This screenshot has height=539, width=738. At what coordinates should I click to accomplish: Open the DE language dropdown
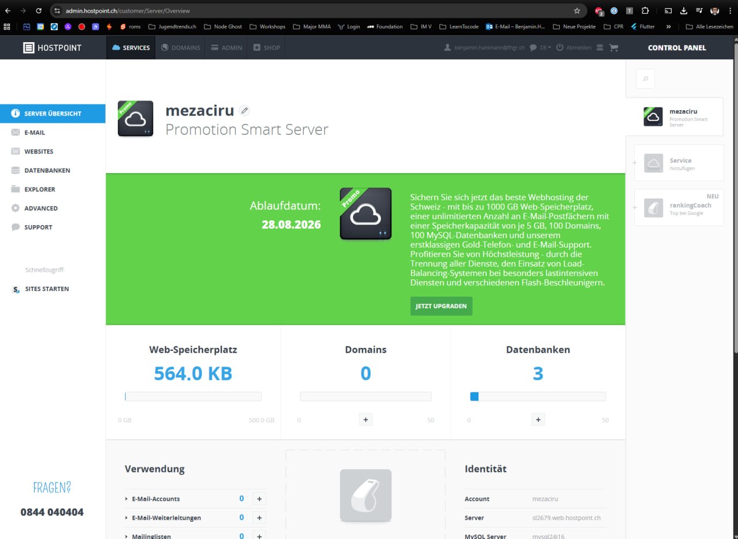pyautogui.click(x=545, y=48)
